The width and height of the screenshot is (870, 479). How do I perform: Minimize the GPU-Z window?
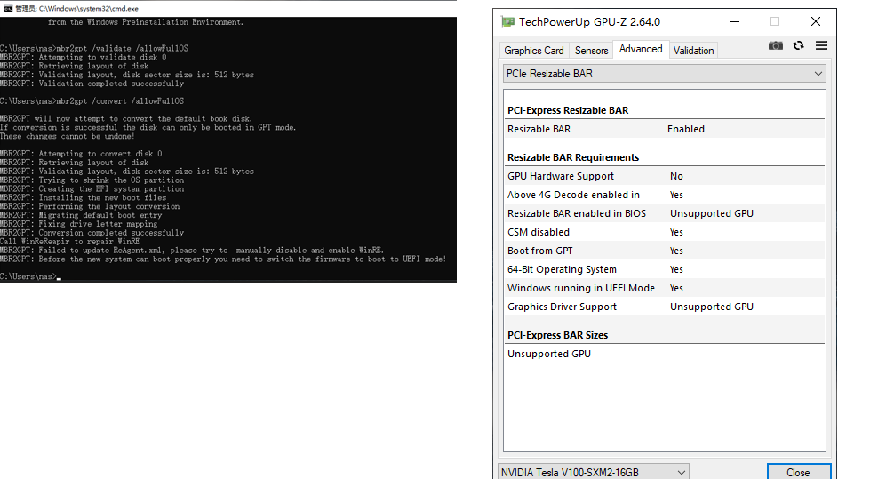pyautogui.click(x=733, y=21)
